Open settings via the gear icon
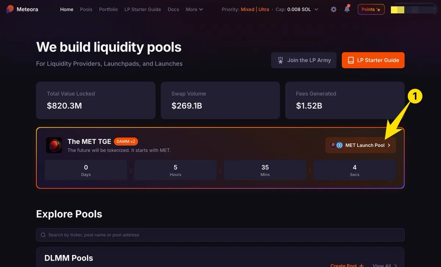441x267 pixels. 334,10
